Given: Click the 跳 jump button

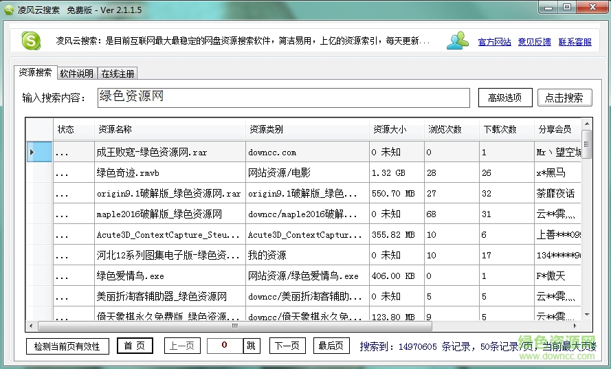Looking at the screenshot, I should tap(252, 346).
